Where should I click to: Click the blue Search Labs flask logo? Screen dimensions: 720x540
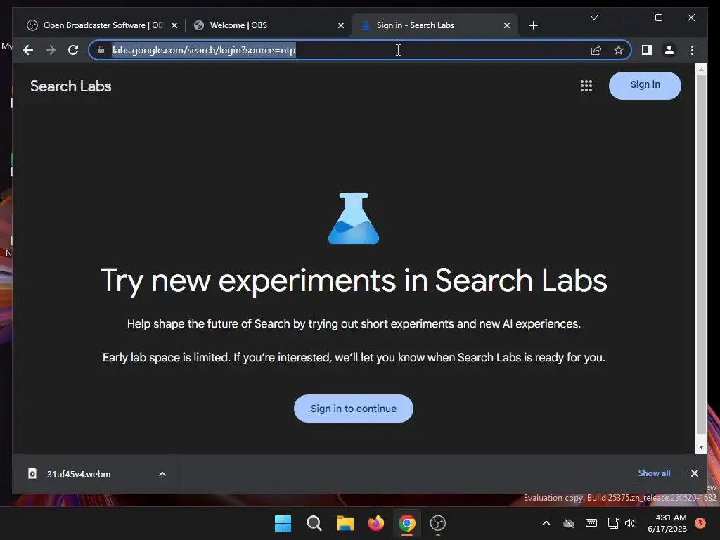pos(354,218)
